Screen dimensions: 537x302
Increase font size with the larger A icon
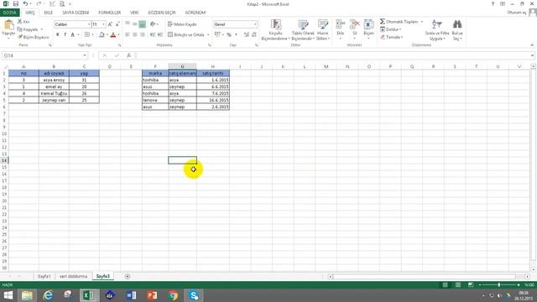[x=110, y=24]
